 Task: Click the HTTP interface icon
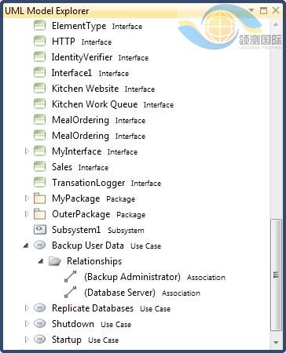pos(39,42)
